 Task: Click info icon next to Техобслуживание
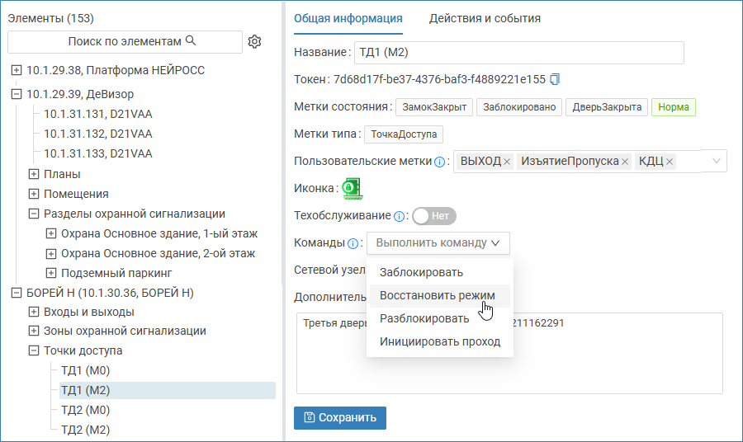pyautogui.click(x=399, y=216)
